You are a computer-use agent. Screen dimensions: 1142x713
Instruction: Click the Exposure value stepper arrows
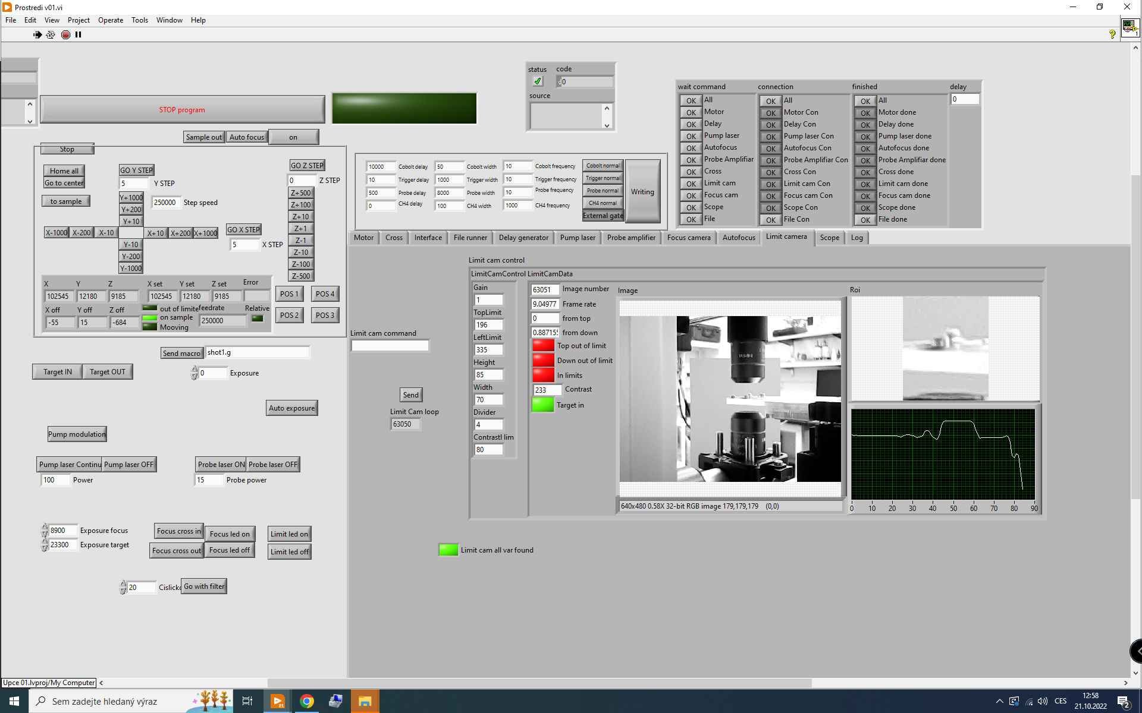coord(194,373)
